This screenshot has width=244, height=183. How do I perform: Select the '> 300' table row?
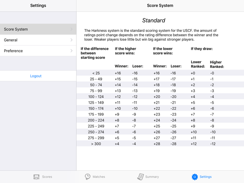coord(160,144)
